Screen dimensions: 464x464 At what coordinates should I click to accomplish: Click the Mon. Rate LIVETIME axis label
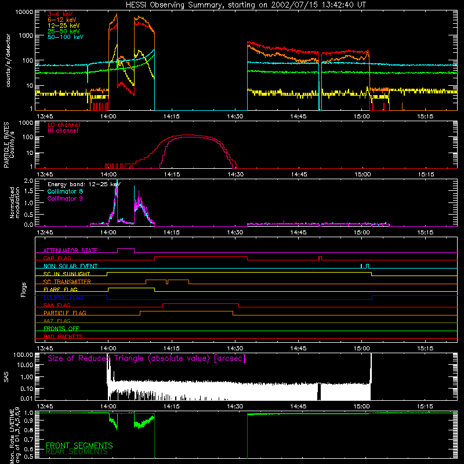[x=14, y=436]
